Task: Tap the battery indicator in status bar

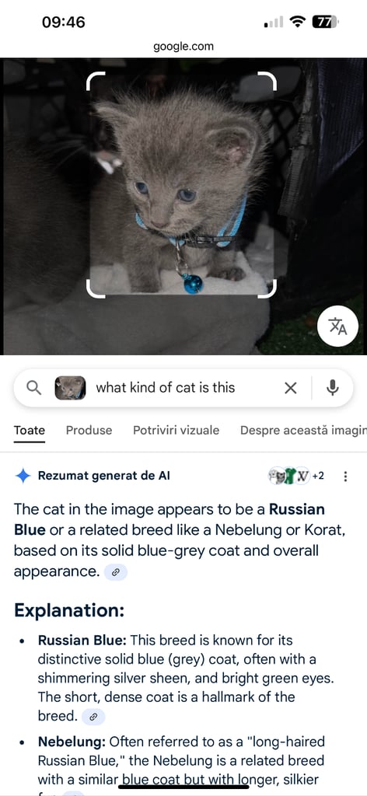Action: coord(325,22)
